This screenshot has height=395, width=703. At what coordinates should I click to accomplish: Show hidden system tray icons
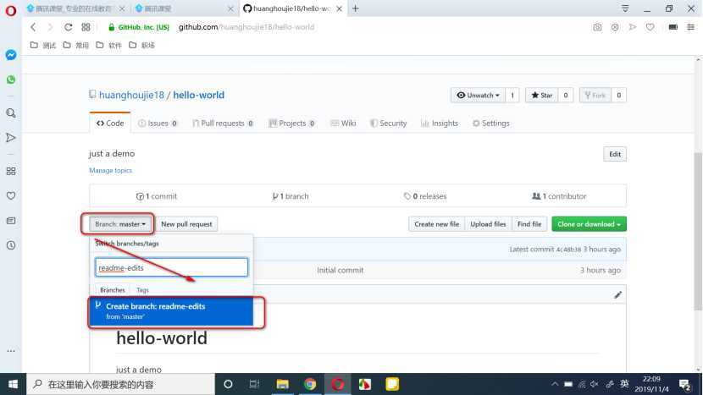(555, 384)
